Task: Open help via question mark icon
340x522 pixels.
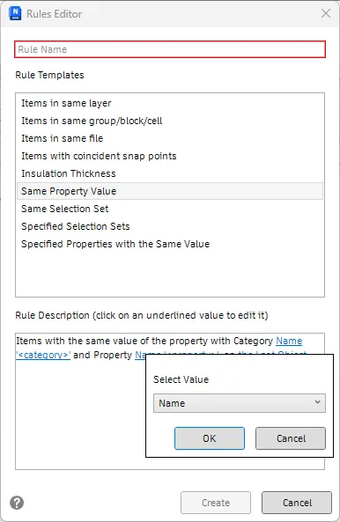Action: tap(17, 503)
